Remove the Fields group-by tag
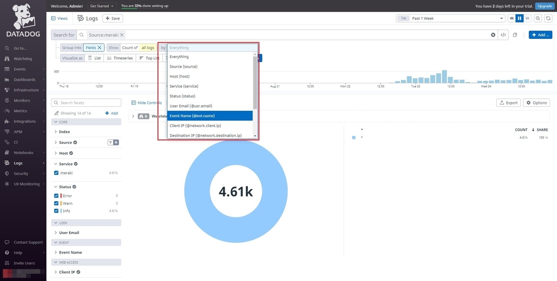Viewport: 557px width, 281px height. (x=100, y=48)
